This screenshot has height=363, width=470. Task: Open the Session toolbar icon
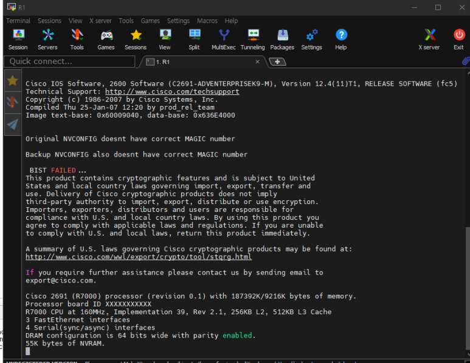(18, 39)
